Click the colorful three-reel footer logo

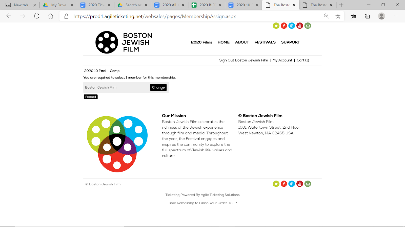(117, 144)
